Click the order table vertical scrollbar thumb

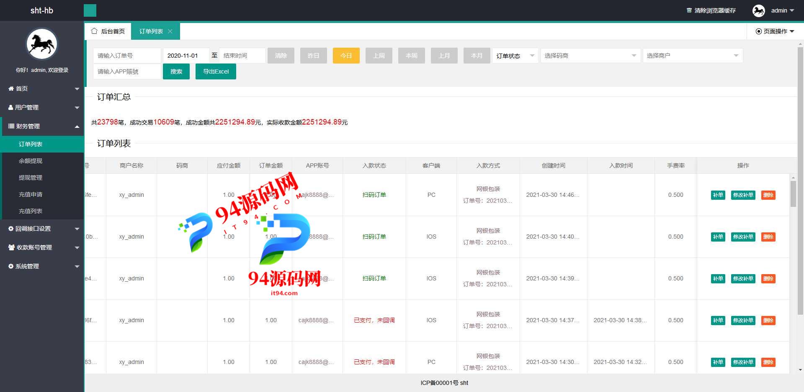tap(793, 194)
